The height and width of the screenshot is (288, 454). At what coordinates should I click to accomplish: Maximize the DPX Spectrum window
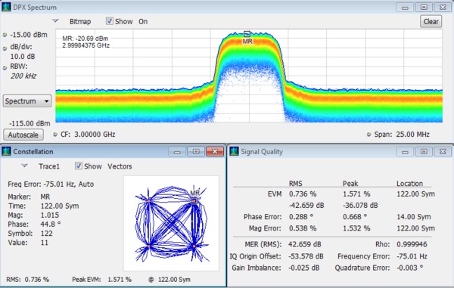pos(424,8)
